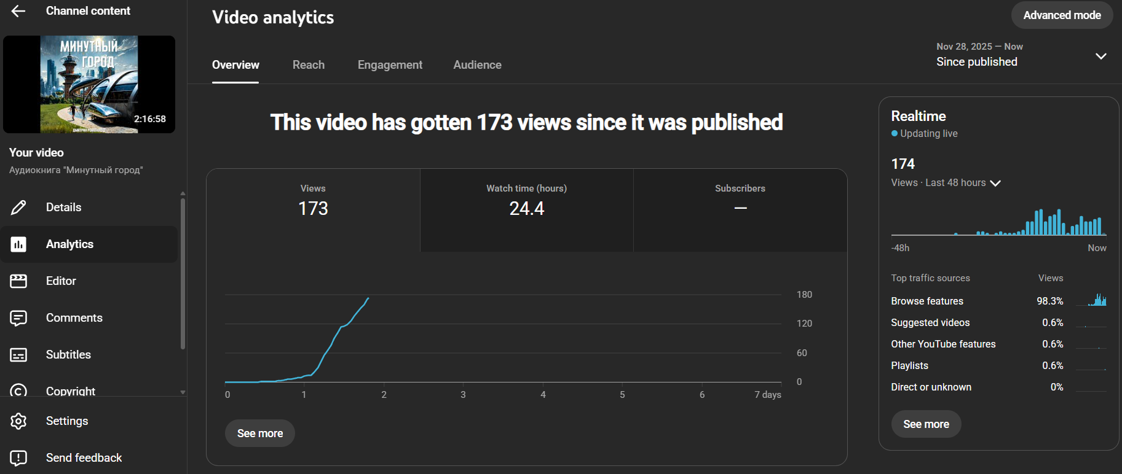Switch to the Engagement tab
Image resolution: width=1122 pixels, height=474 pixels.
click(390, 65)
